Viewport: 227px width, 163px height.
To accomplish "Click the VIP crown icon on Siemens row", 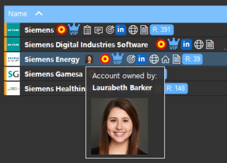I will (x=74, y=29).
